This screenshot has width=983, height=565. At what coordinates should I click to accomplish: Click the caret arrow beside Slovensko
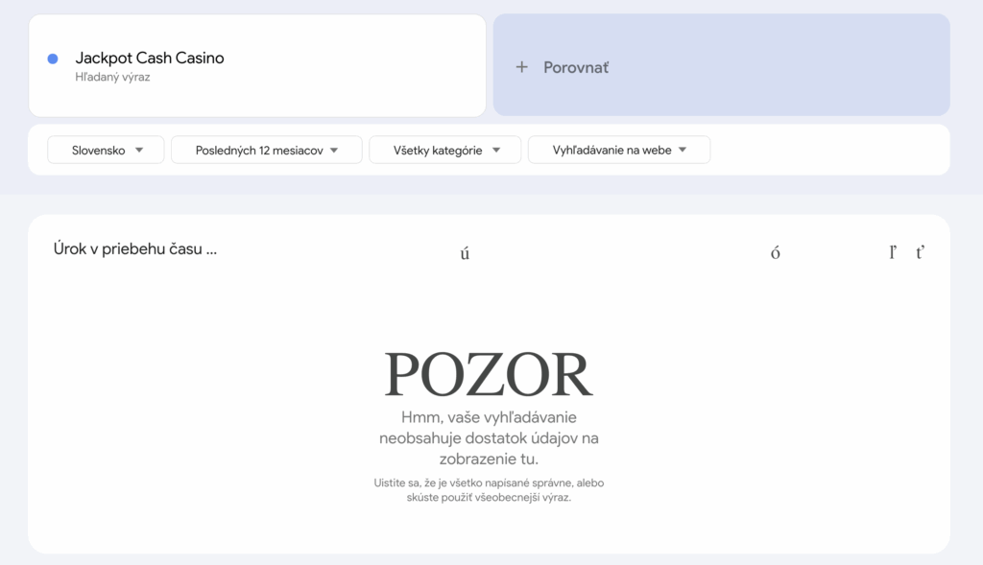139,150
